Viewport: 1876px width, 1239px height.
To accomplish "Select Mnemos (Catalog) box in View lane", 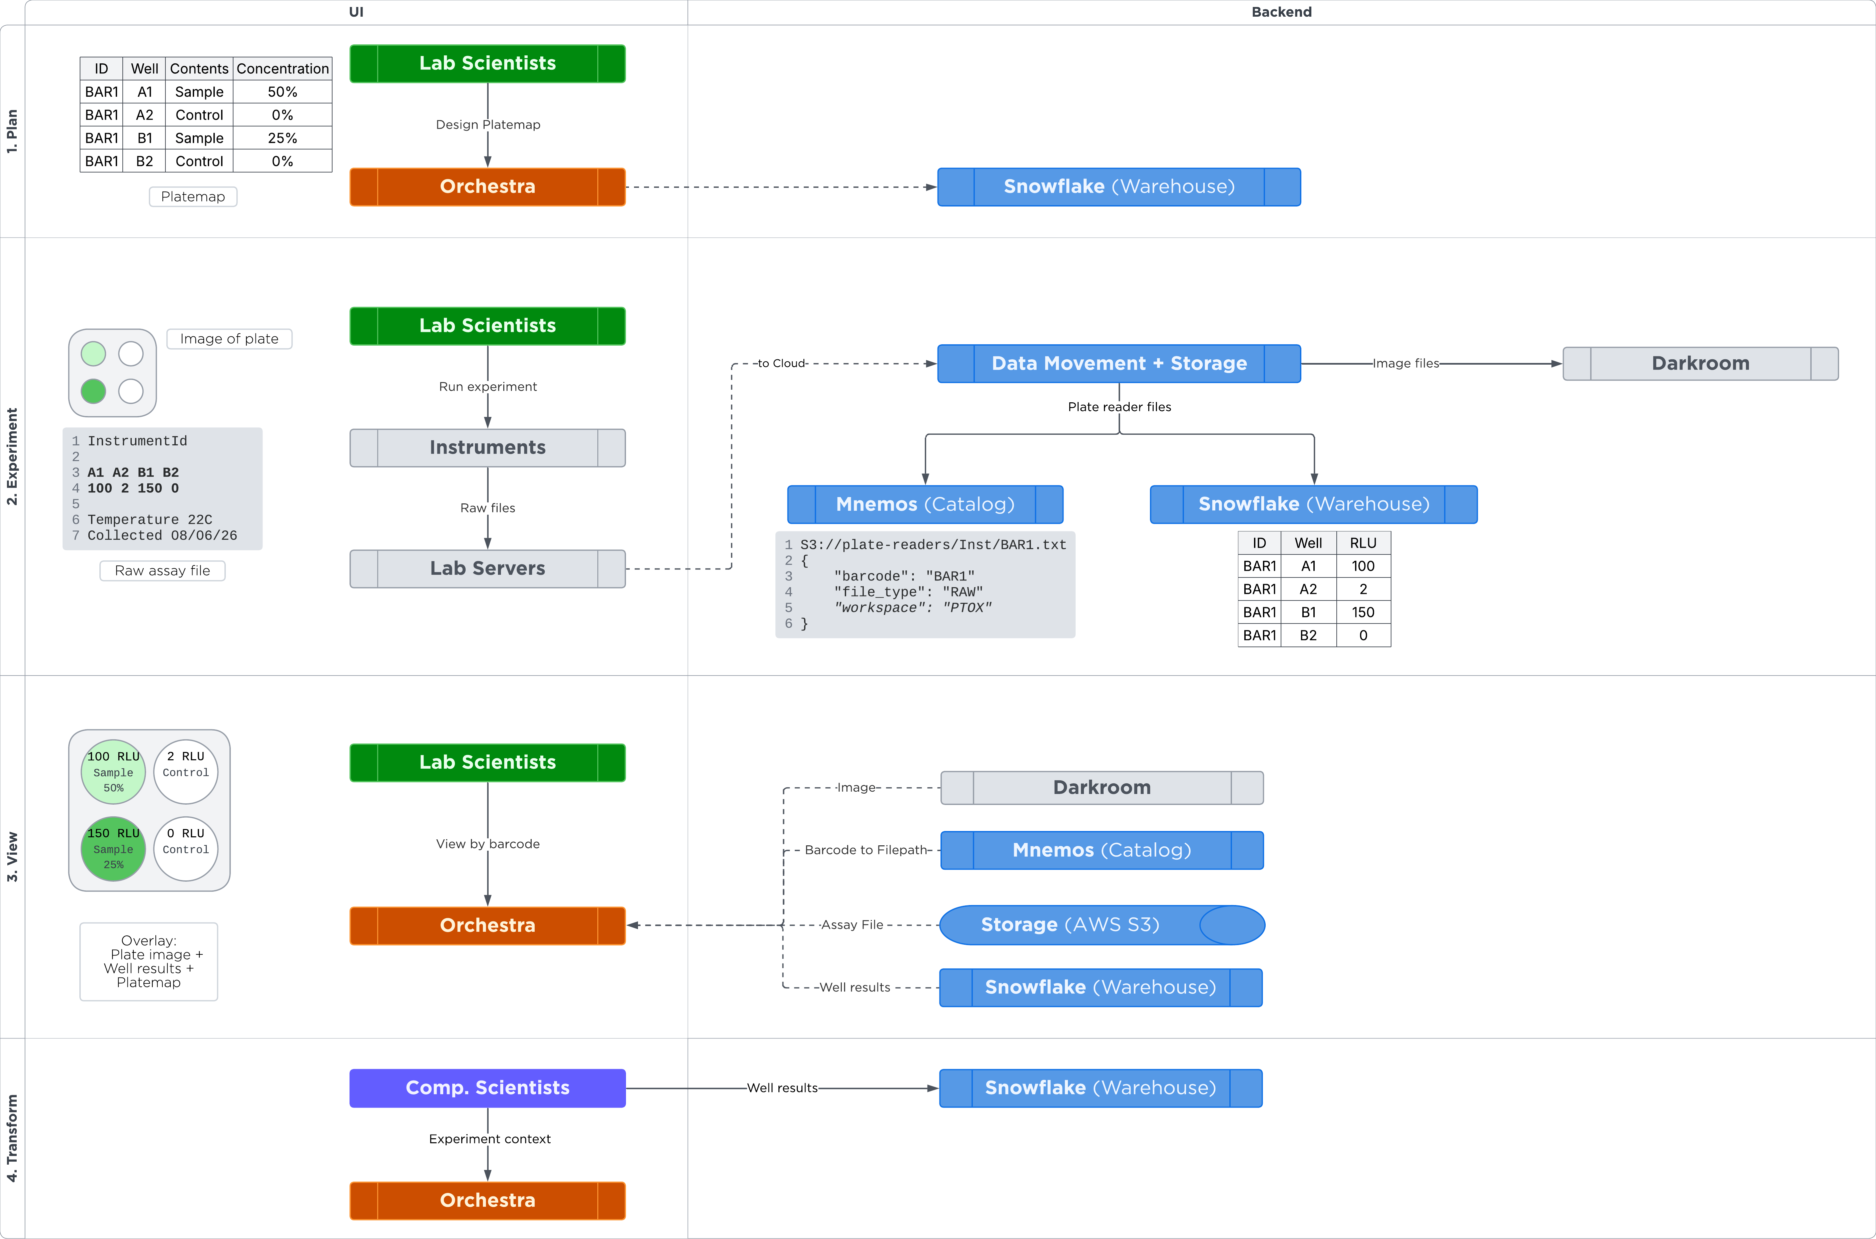I will click(1102, 851).
